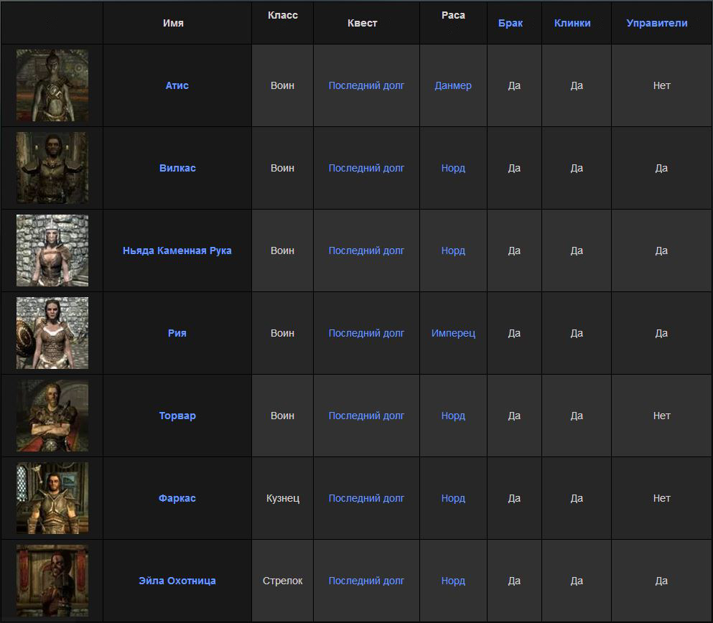This screenshot has height=623, width=713.
Task: Select the Воин class cell for Атис
Action: point(282,85)
